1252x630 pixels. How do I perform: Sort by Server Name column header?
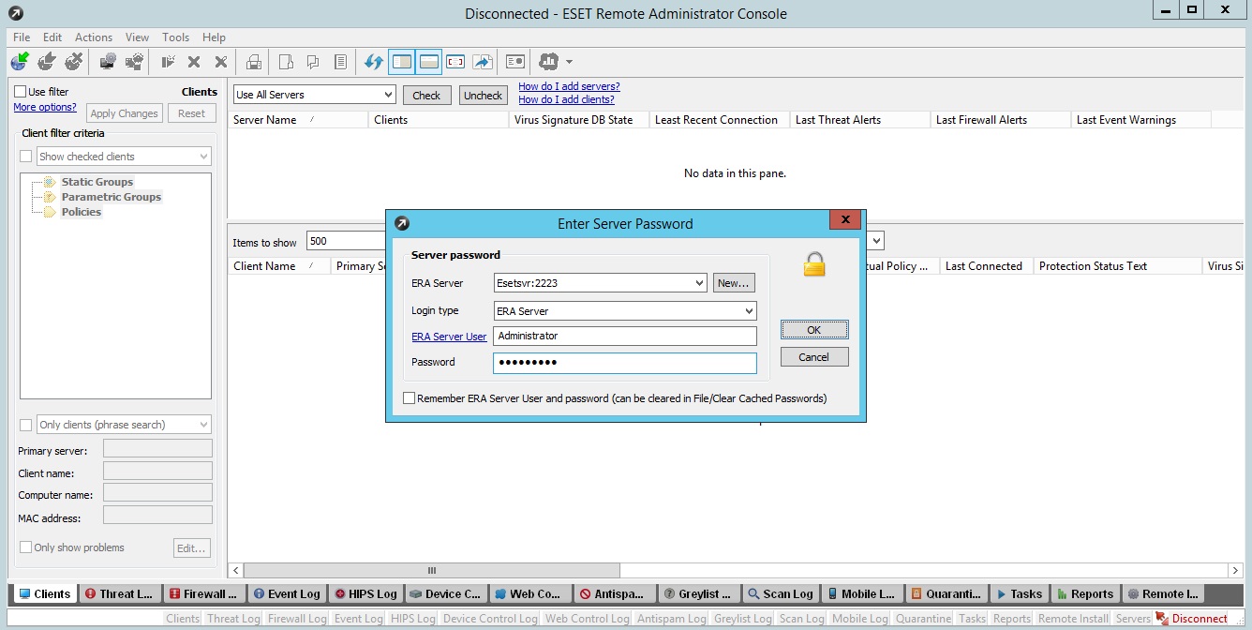tap(298, 120)
